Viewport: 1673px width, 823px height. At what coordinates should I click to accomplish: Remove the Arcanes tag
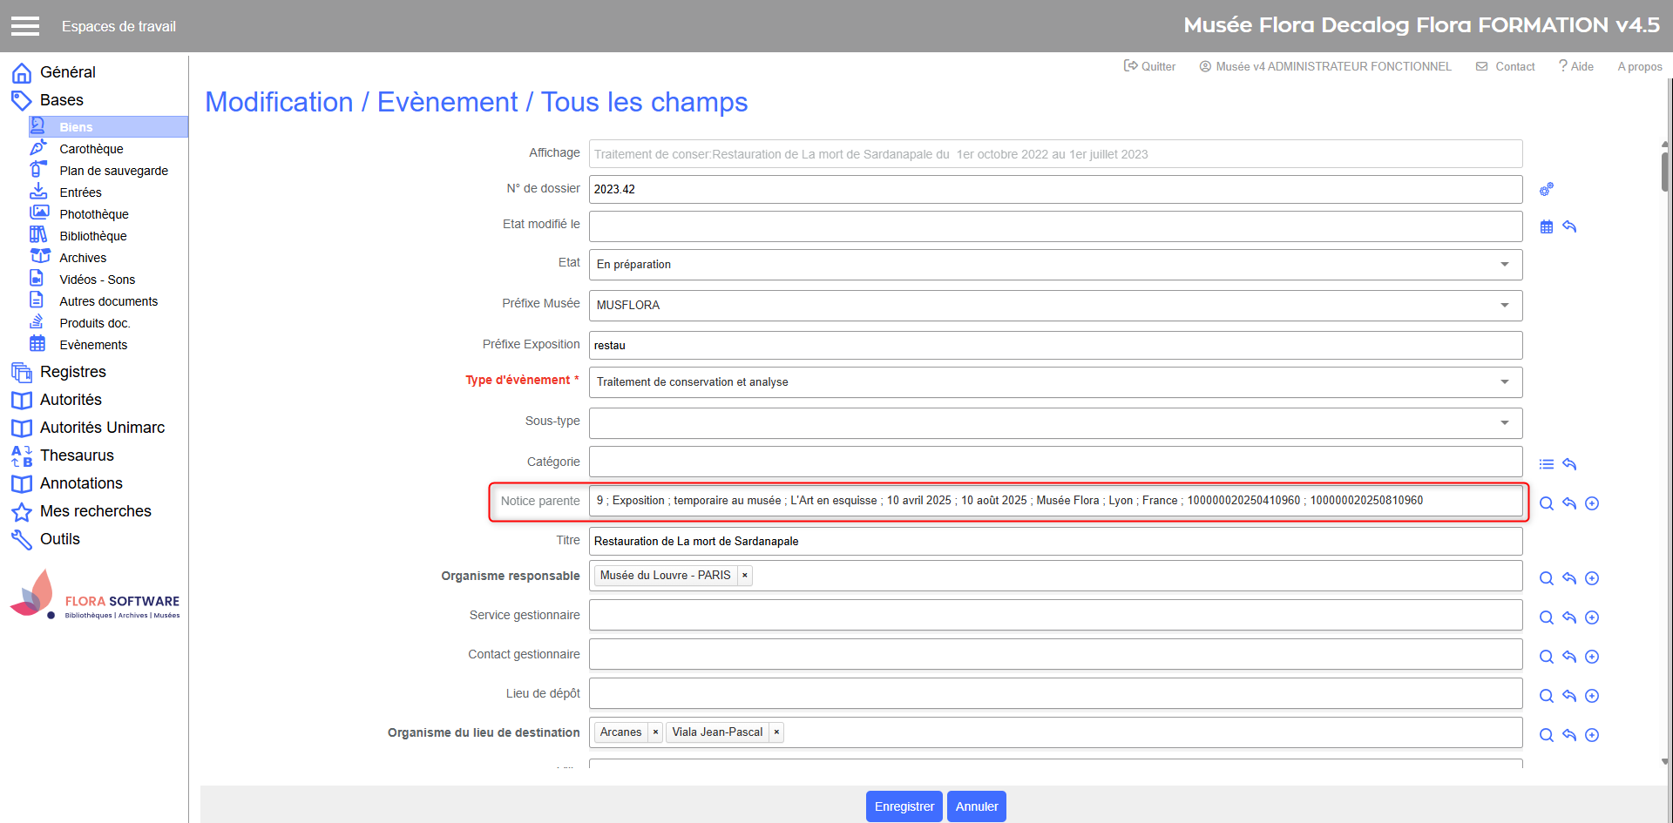click(x=655, y=732)
